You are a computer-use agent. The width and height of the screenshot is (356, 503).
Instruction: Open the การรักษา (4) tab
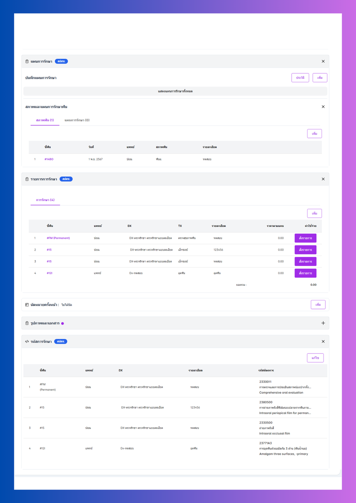(45, 200)
